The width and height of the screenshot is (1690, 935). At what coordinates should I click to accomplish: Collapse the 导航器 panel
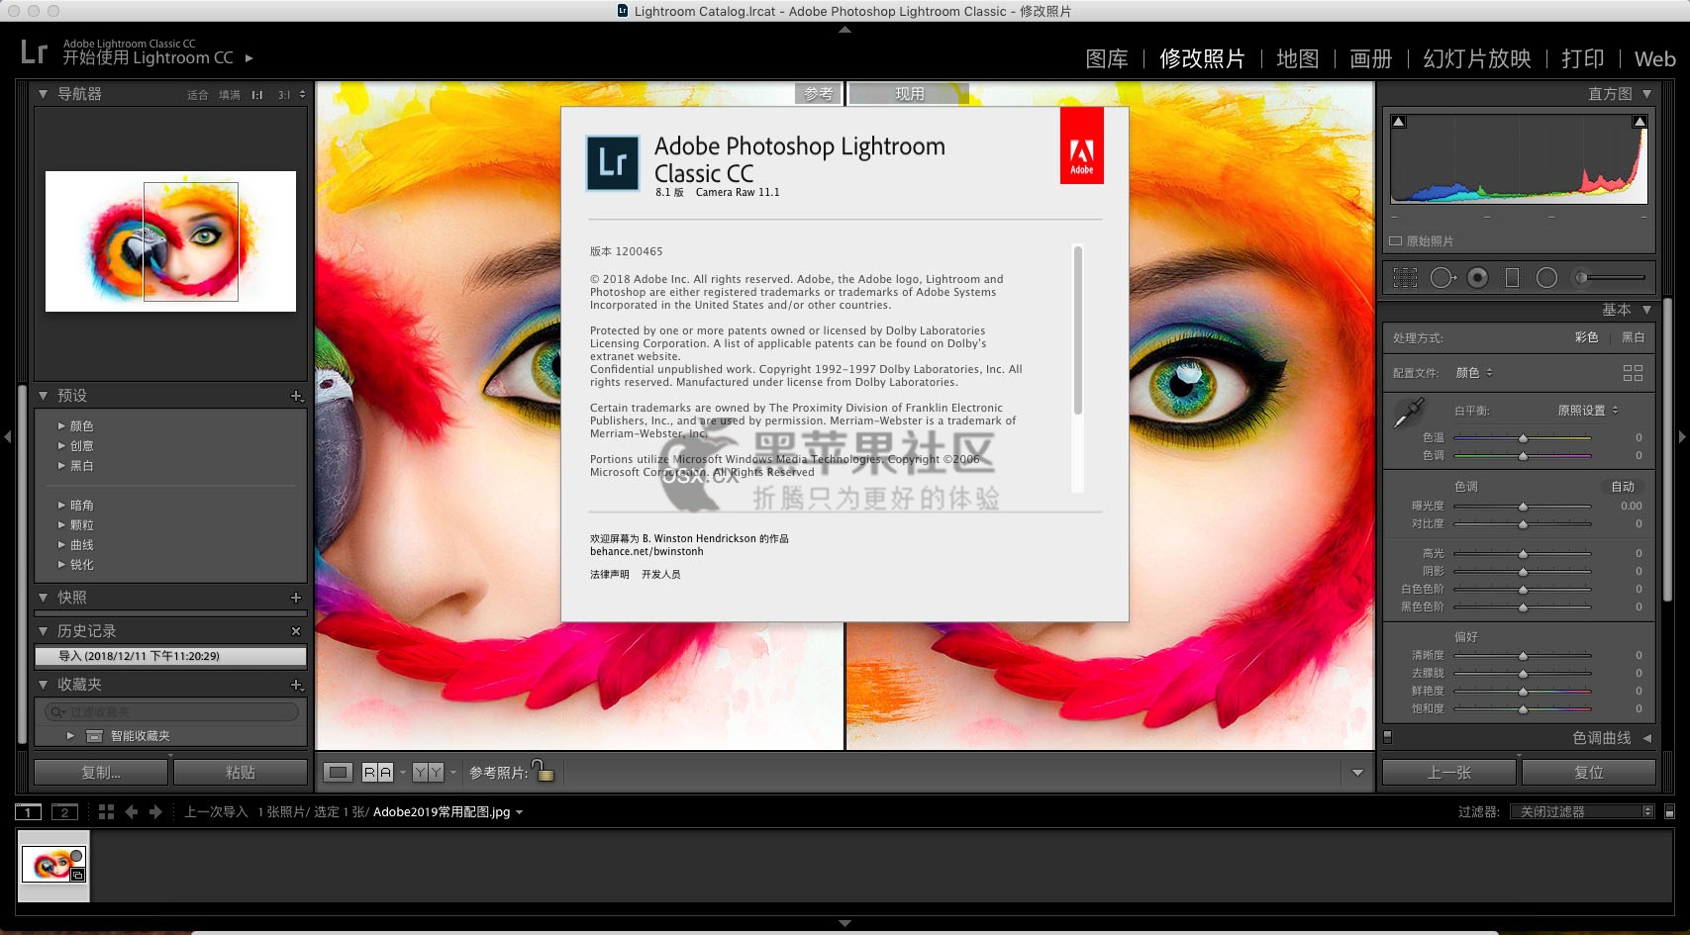[x=43, y=94]
